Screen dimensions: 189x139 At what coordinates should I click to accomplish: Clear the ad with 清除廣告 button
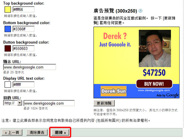37,132
